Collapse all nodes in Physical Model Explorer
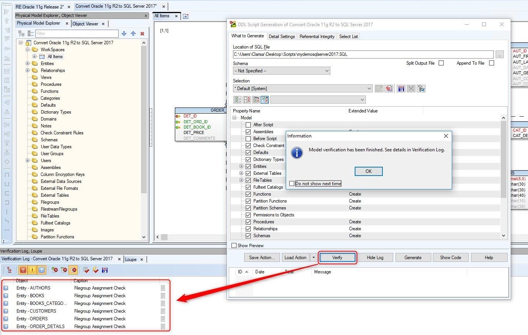 pyautogui.click(x=21, y=33)
